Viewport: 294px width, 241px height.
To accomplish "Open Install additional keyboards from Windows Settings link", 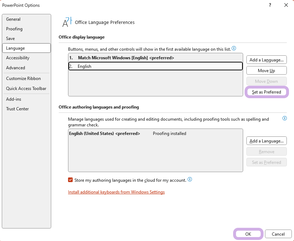I will coord(116,192).
